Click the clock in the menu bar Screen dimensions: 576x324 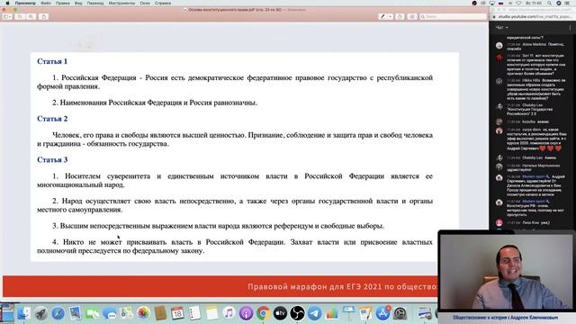[534, 3]
